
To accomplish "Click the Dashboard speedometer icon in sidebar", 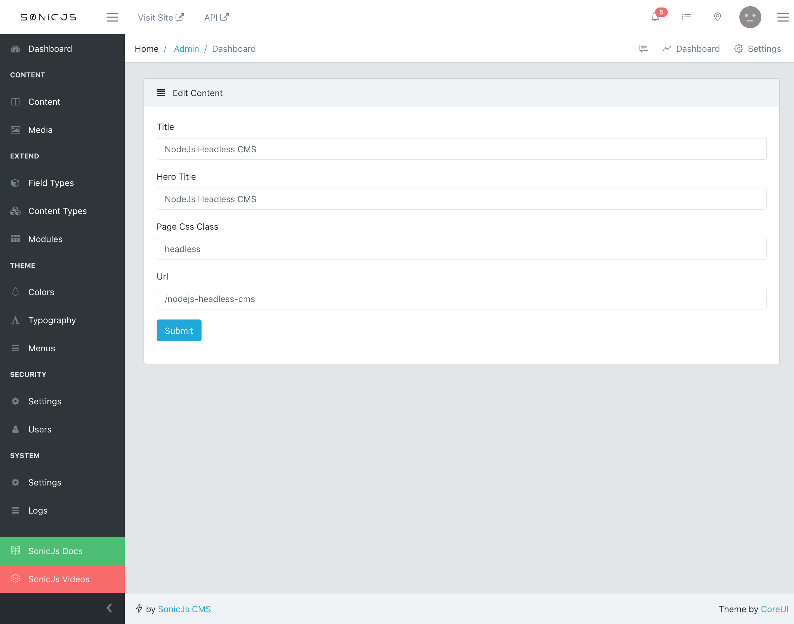I will pos(15,49).
